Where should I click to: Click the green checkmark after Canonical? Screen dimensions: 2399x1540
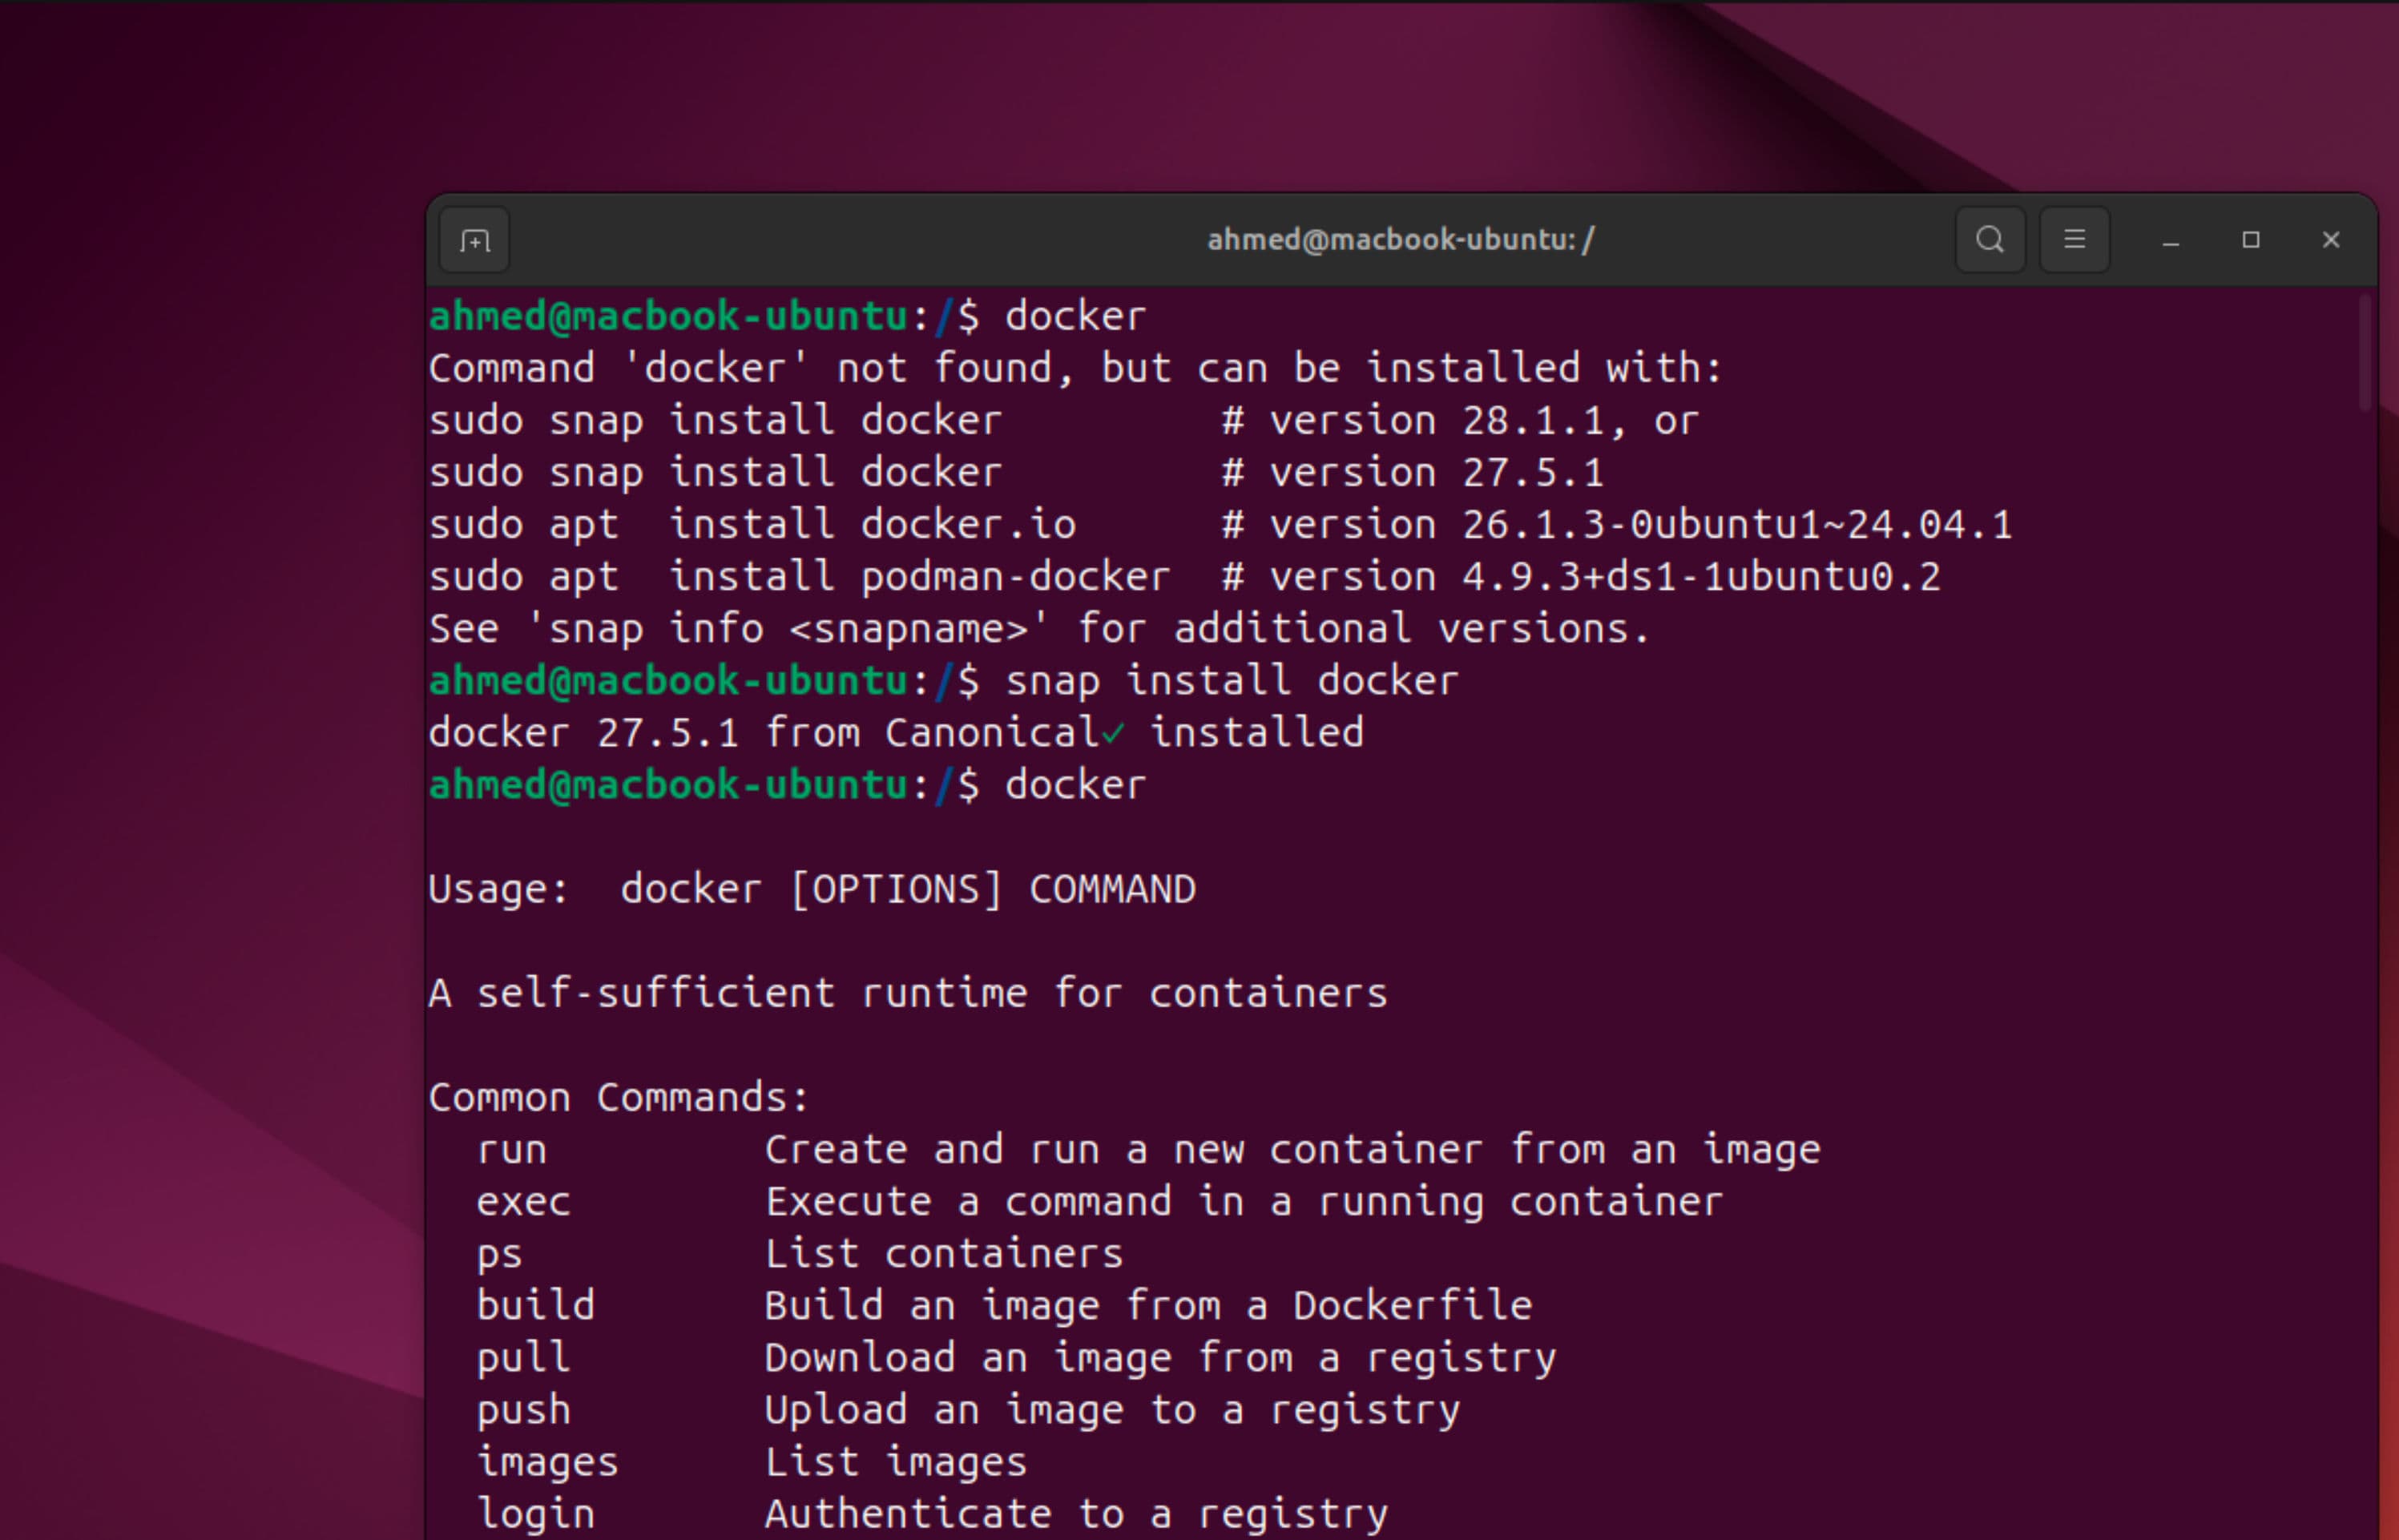click(x=1112, y=735)
